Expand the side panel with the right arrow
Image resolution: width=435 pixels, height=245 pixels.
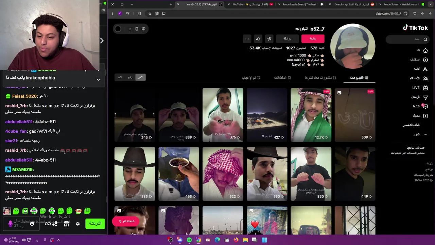[x=102, y=41]
